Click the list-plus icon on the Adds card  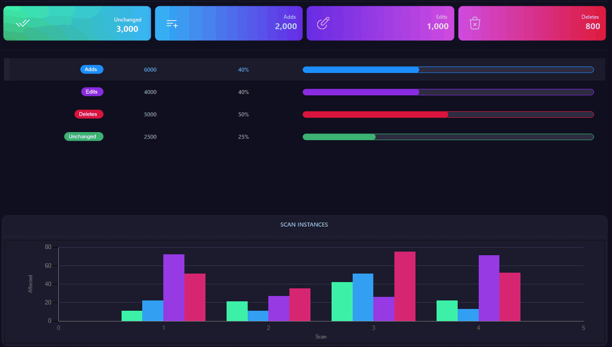tap(172, 23)
